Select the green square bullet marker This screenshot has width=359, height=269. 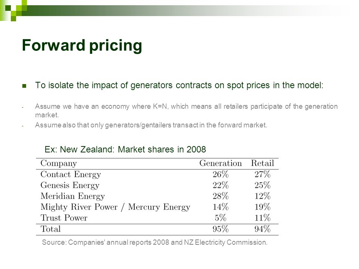point(24,86)
